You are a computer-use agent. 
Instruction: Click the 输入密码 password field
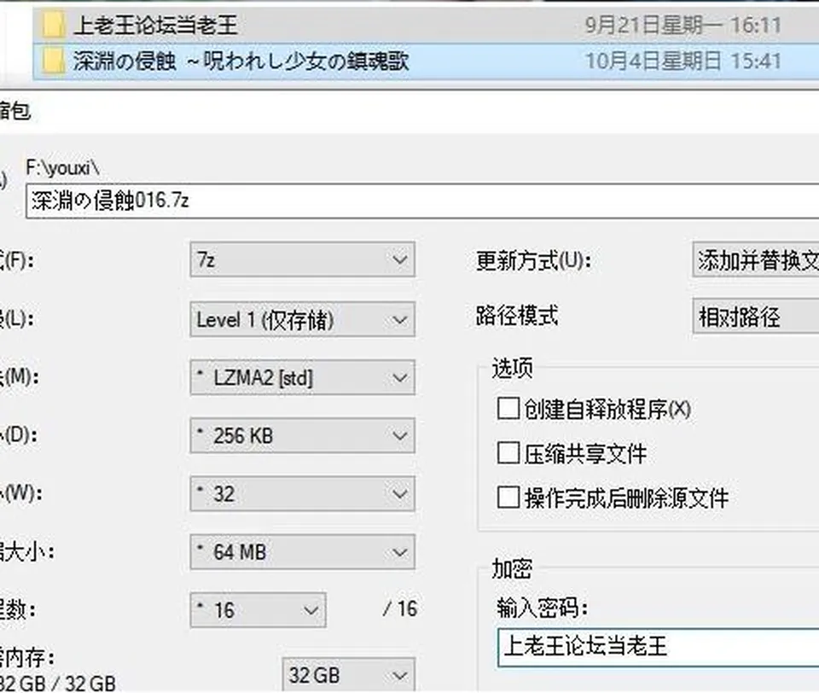(x=658, y=647)
